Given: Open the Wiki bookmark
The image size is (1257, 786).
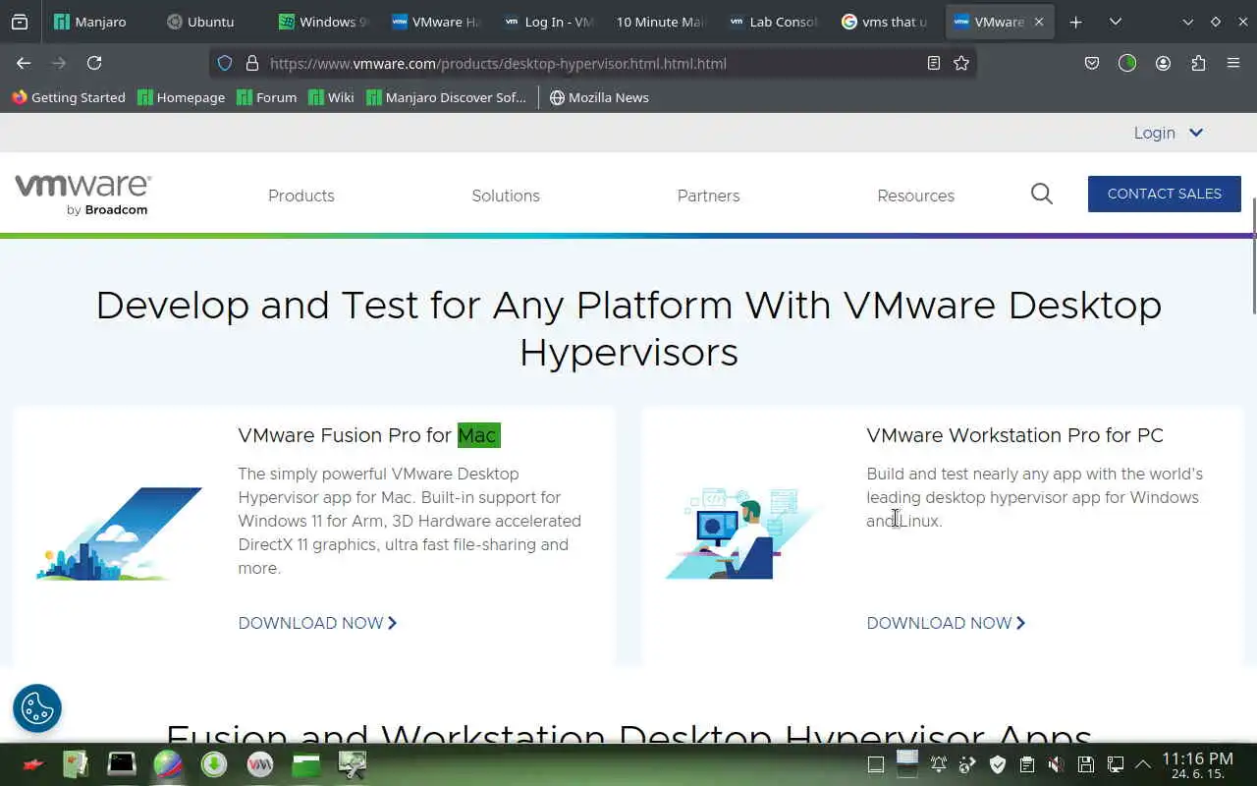Looking at the screenshot, I should (x=331, y=97).
